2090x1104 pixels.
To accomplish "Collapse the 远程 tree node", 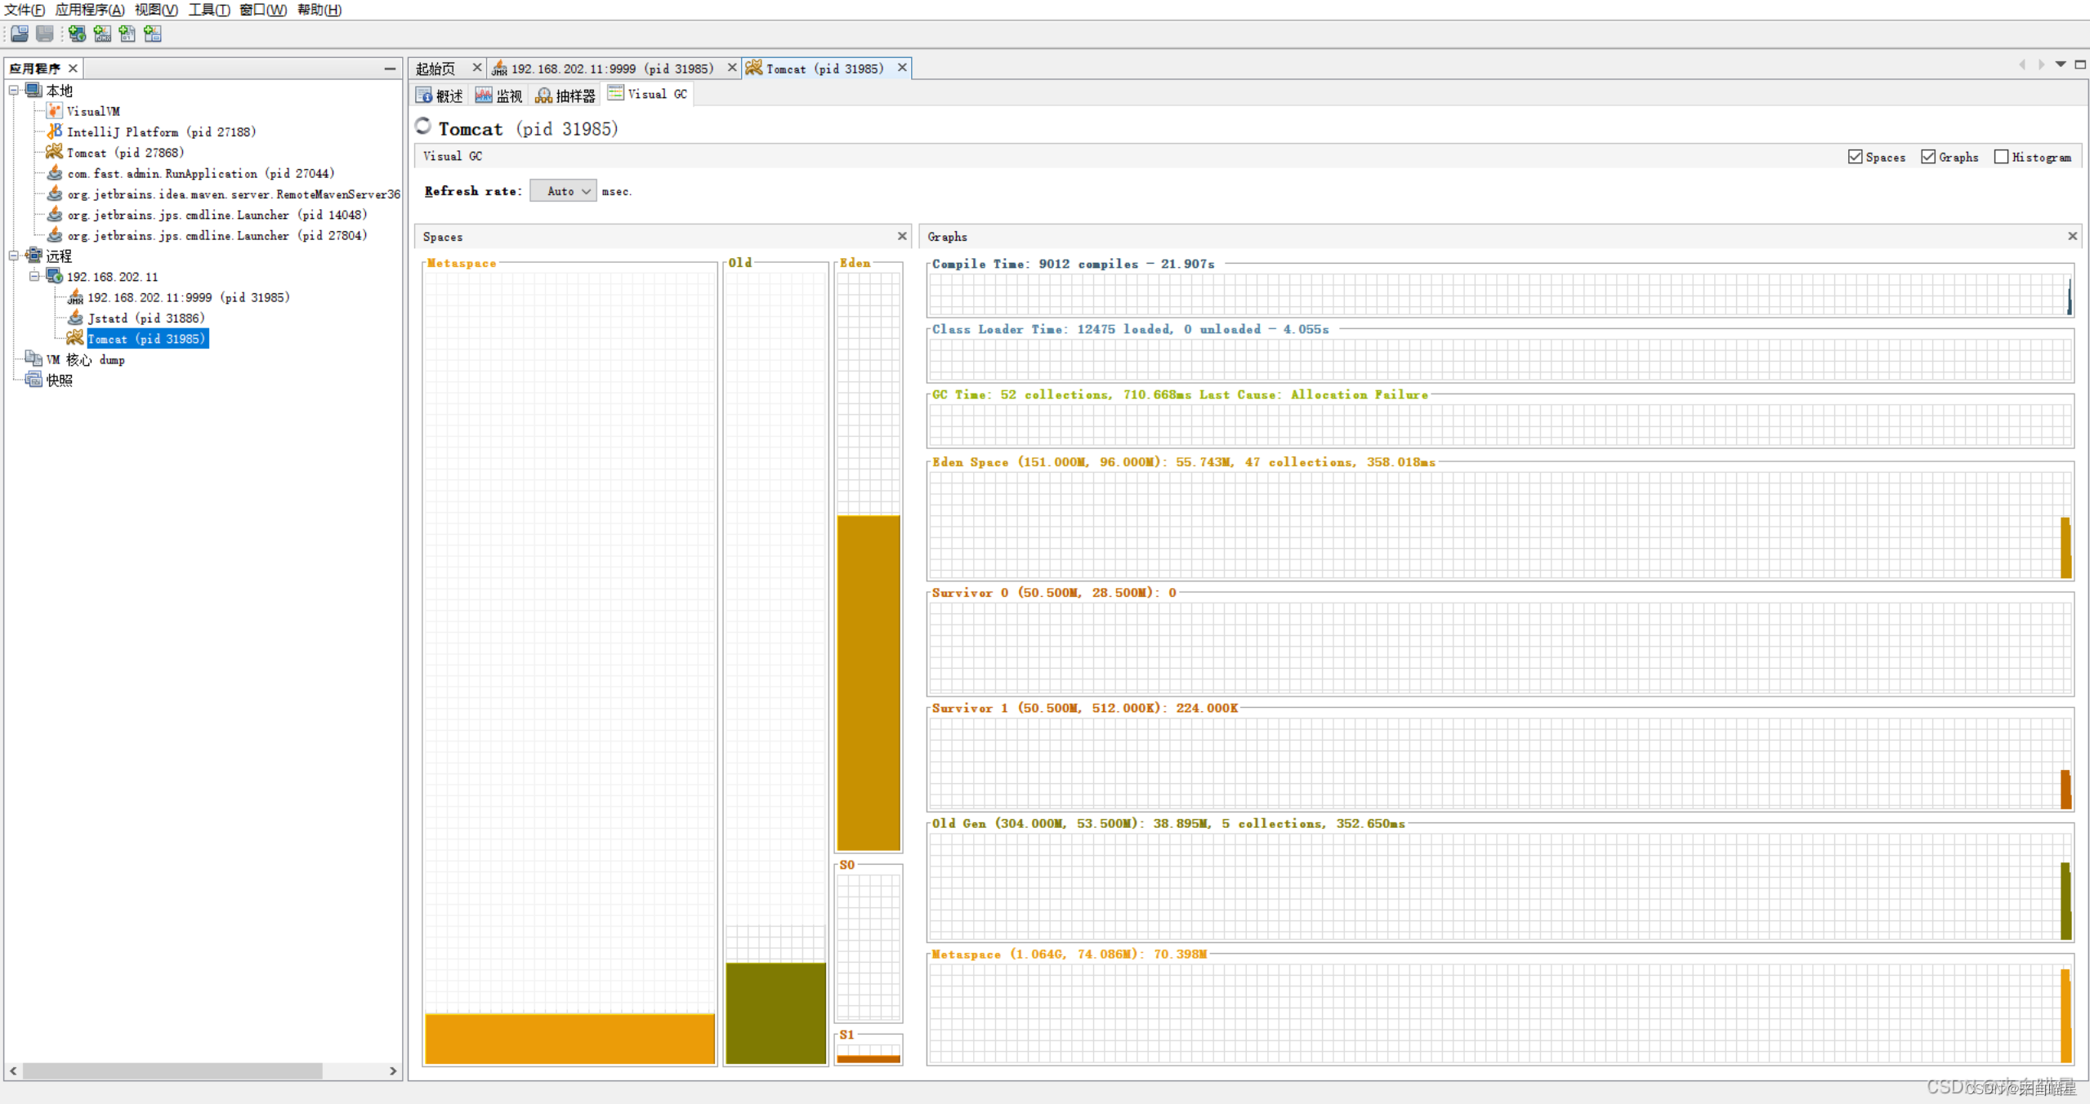I will click(x=14, y=256).
